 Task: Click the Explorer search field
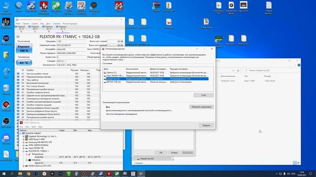tap(271, 71)
